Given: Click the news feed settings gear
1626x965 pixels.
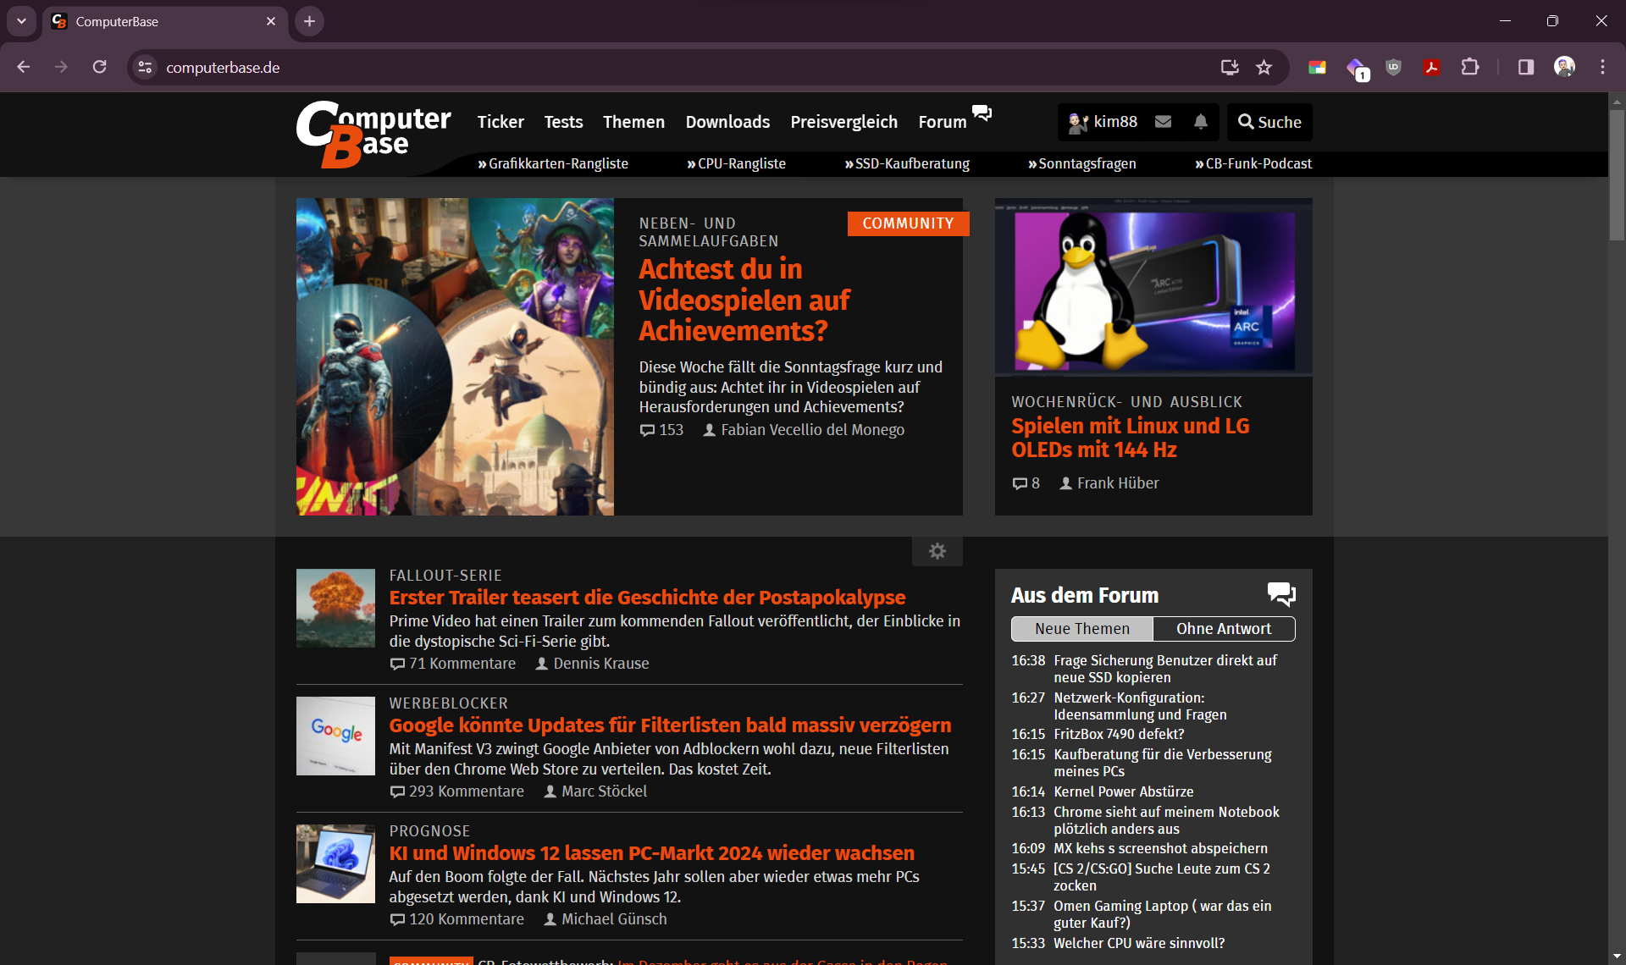Looking at the screenshot, I should click(x=937, y=551).
